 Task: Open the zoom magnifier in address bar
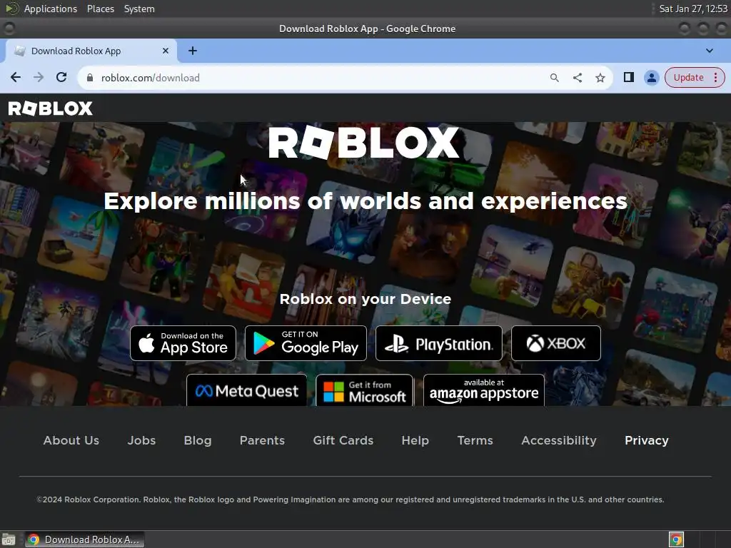(554, 78)
